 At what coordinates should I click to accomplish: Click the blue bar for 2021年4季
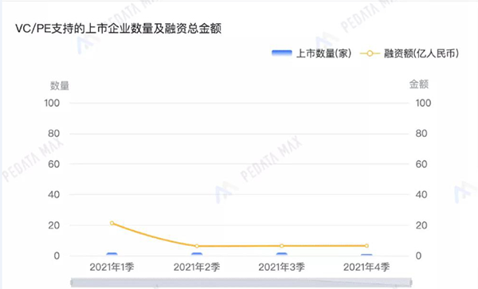point(366,255)
